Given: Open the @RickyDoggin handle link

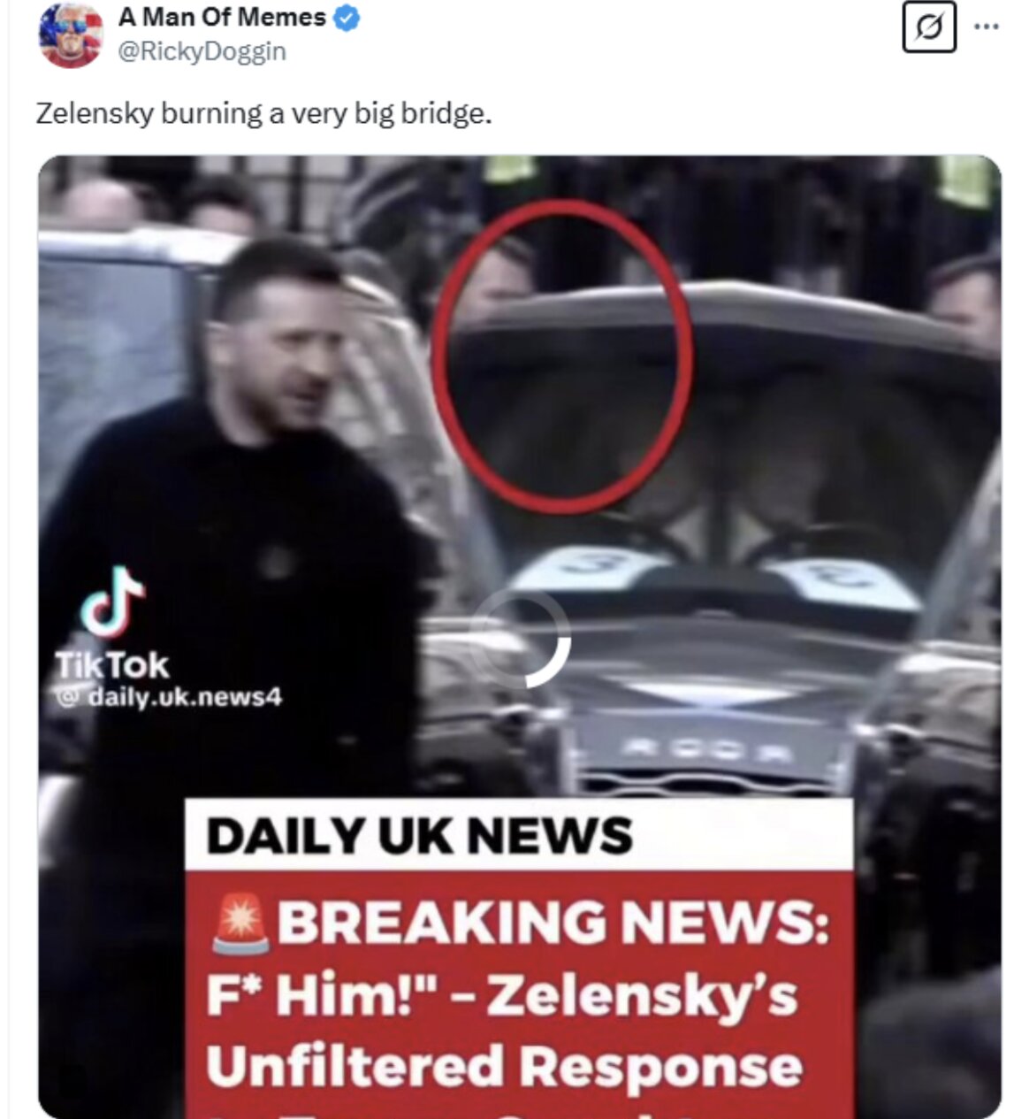Looking at the screenshot, I should (202, 51).
